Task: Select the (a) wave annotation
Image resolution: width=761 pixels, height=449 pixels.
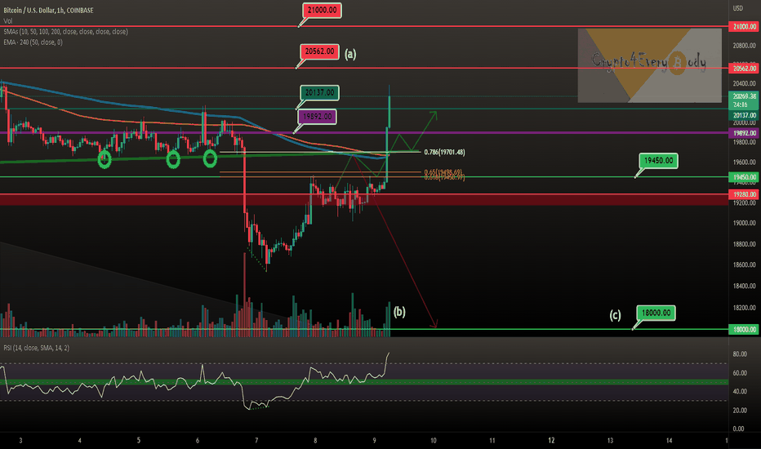Action: click(x=350, y=54)
